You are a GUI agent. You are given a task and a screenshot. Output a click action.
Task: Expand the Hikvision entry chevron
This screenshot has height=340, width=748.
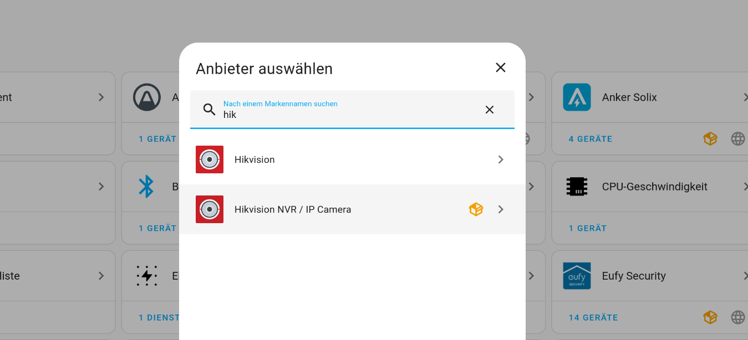pos(501,159)
